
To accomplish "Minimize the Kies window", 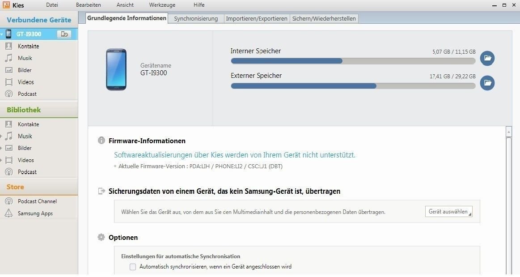I will click(x=495, y=5).
